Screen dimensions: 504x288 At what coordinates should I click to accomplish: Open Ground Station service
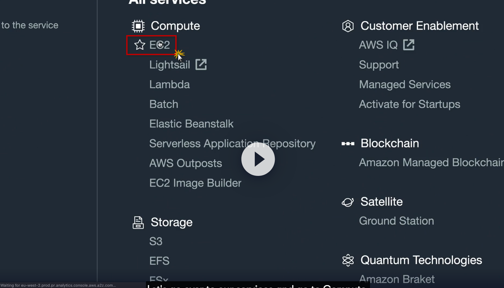[x=396, y=221]
